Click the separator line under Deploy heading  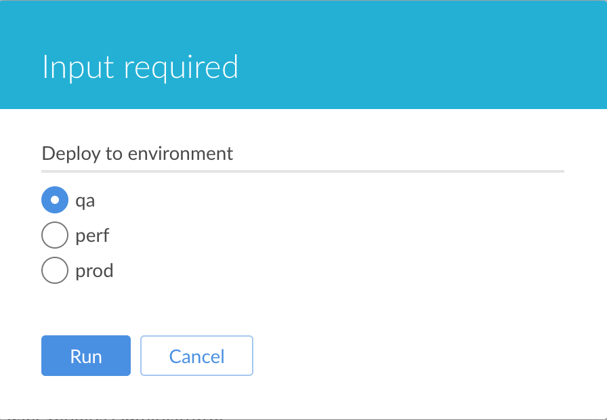pos(303,171)
